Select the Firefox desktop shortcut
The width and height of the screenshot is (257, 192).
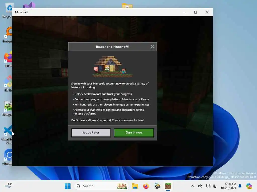(x=8, y=59)
